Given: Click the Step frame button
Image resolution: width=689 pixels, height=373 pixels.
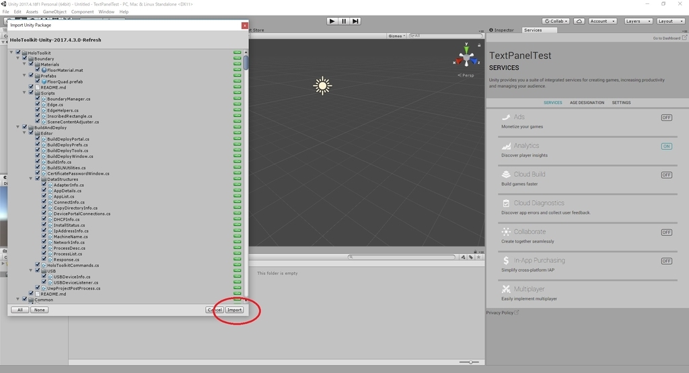Looking at the screenshot, I should 355,21.
